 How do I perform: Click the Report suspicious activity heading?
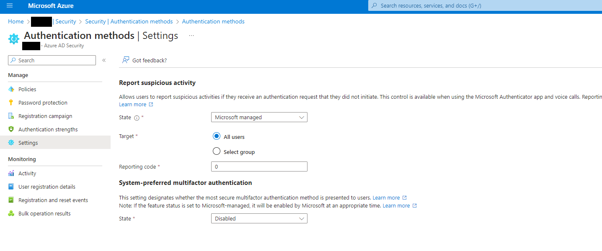[x=158, y=83]
